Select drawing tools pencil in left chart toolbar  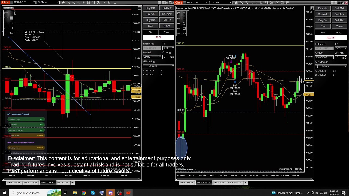(68, 2)
